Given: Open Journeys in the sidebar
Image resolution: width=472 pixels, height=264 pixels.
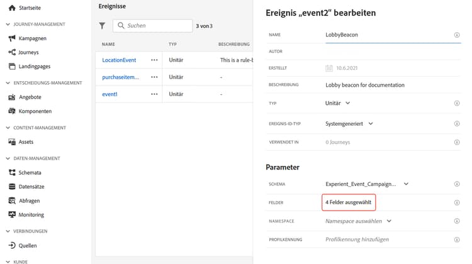Looking at the screenshot, I should pos(28,52).
